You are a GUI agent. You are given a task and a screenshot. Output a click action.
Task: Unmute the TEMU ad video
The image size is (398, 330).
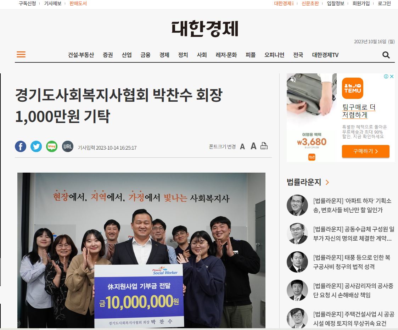pos(293,80)
